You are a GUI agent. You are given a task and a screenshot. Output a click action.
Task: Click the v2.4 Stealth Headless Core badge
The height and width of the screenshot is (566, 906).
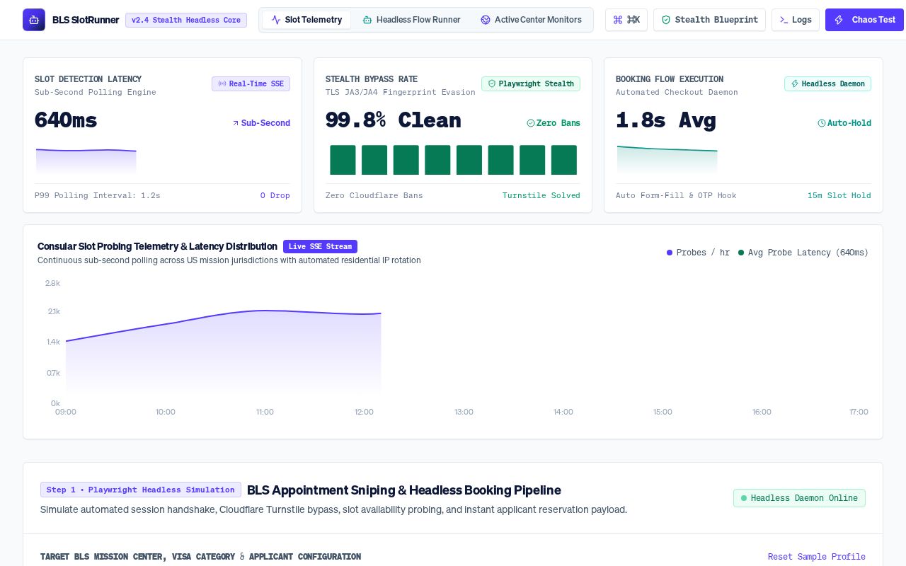[x=186, y=20]
